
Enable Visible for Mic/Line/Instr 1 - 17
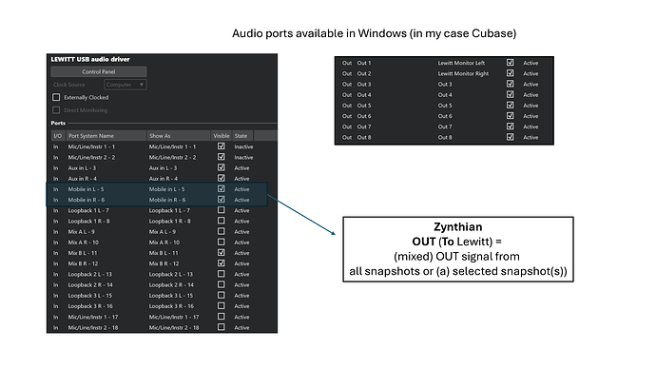click(x=221, y=317)
